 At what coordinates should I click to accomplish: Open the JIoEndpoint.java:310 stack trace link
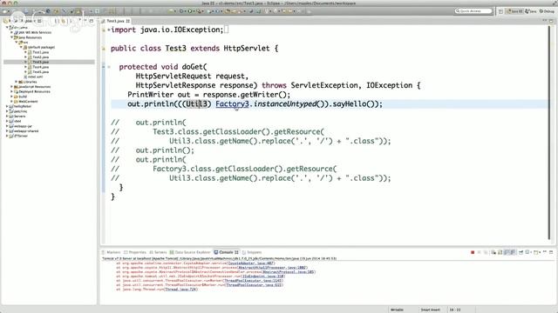[x=263, y=276]
